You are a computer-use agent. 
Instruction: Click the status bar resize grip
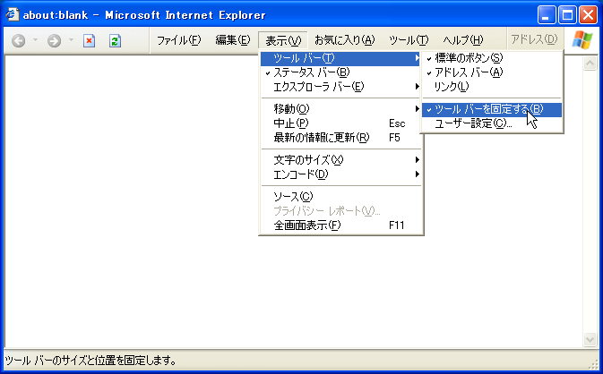[x=593, y=363]
